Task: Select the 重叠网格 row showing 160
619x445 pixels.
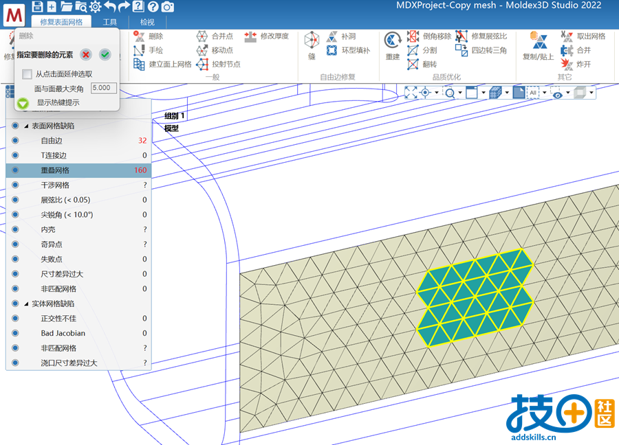Action: [x=78, y=170]
